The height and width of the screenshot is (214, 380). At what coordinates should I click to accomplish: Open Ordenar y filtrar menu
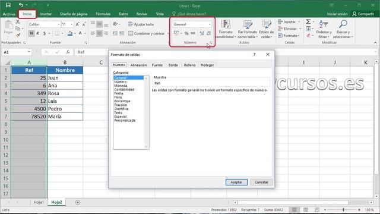[x=324, y=29]
